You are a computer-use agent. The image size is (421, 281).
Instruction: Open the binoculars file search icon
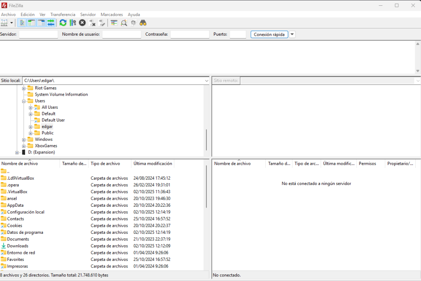click(143, 23)
